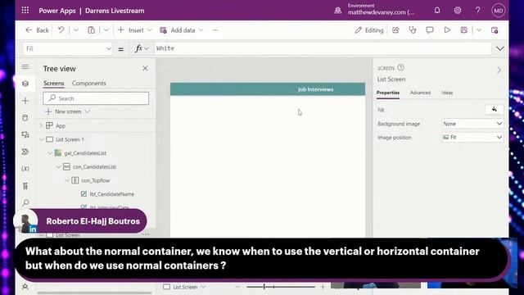Switch to the Components tab
Screen dimensions: 524x295
(x=89, y=84)
